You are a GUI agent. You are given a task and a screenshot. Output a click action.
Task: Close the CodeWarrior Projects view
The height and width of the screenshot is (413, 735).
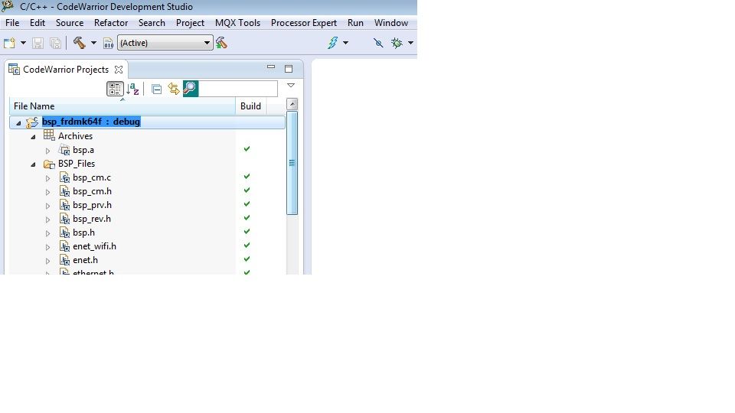[x=119, y=70]
